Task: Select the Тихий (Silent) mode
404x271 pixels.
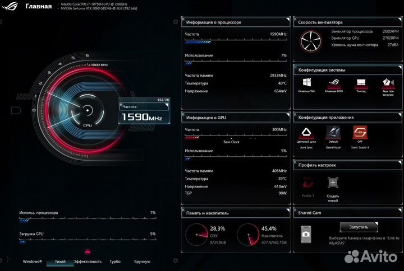Action: (60, 261)
